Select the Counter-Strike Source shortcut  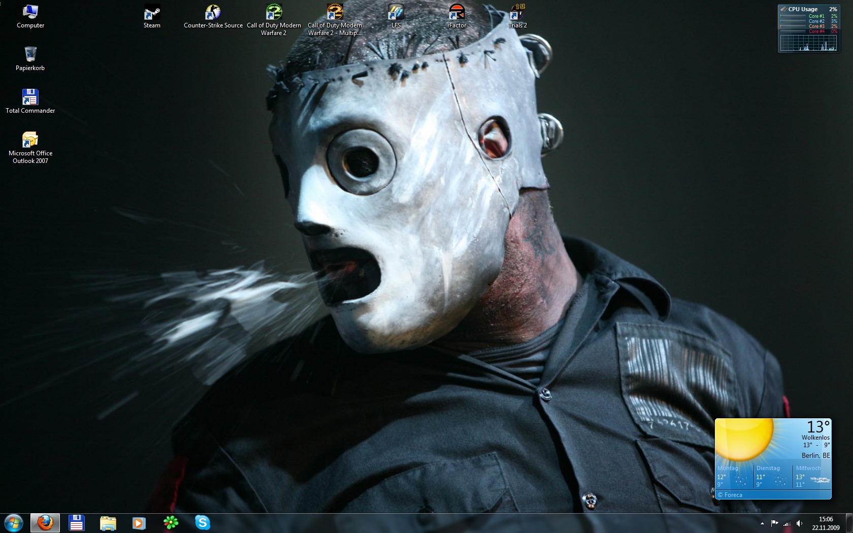pos(213,16)
